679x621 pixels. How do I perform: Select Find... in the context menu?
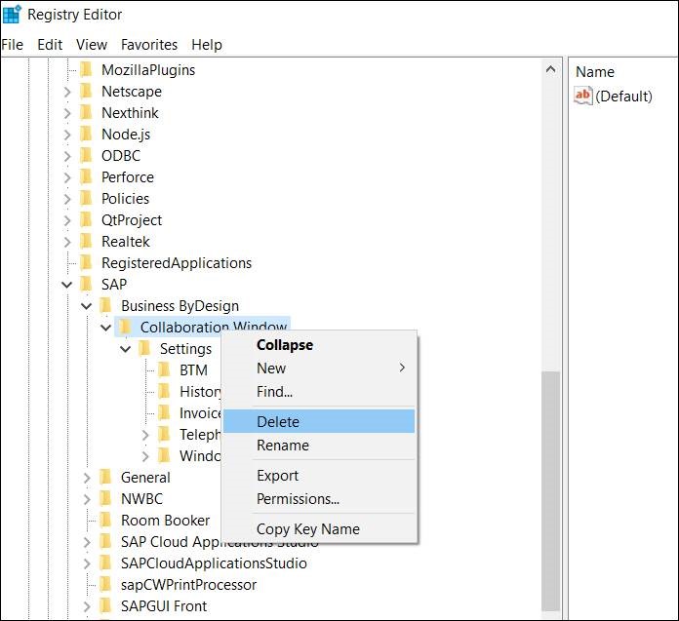coord(320,392)
